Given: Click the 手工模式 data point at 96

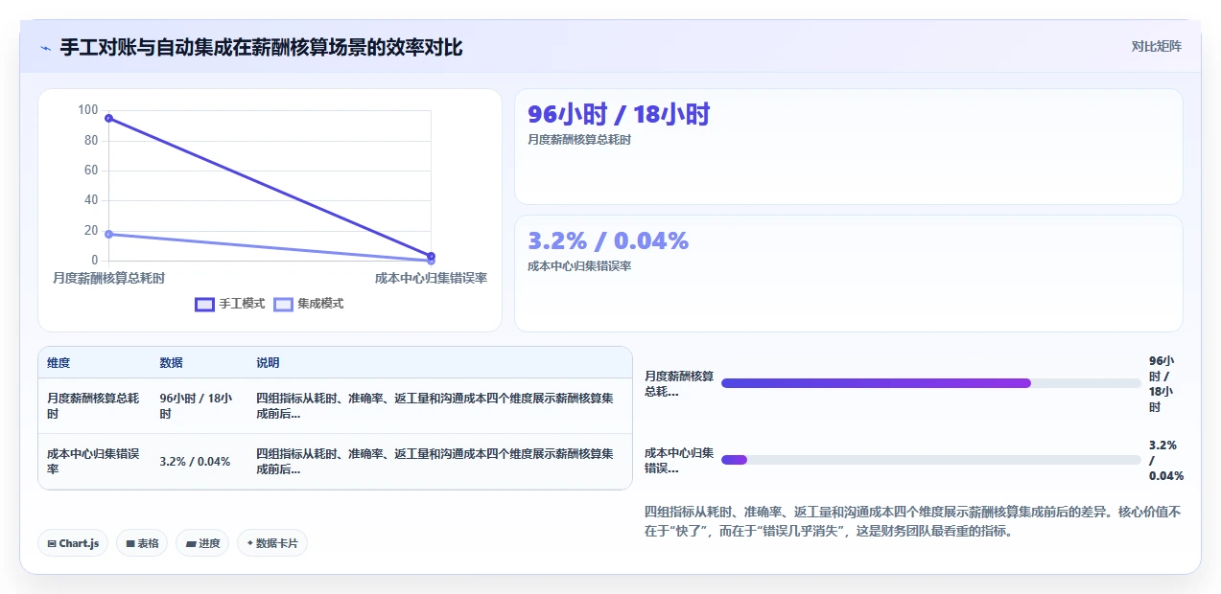Looking at the screenshot, I should click(108, 118).
